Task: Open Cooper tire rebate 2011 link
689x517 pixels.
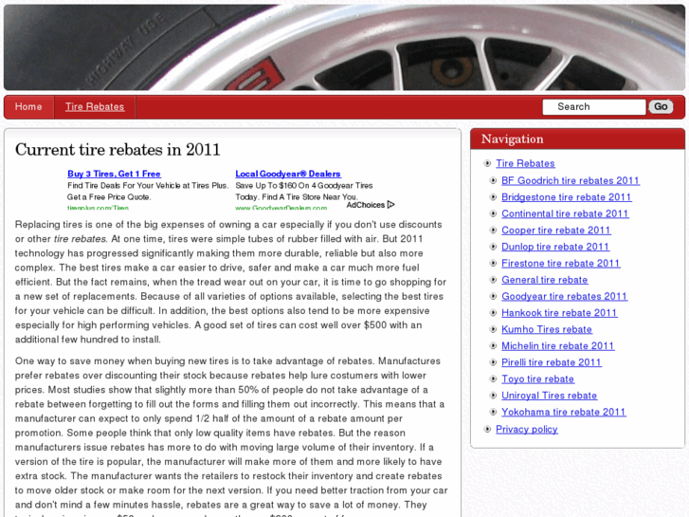Action: coord(556,231)
